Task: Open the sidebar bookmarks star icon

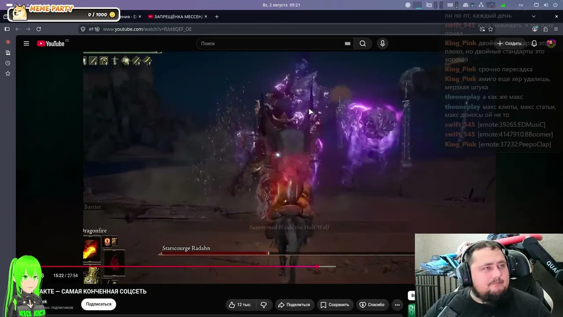Action: (7, 74)
